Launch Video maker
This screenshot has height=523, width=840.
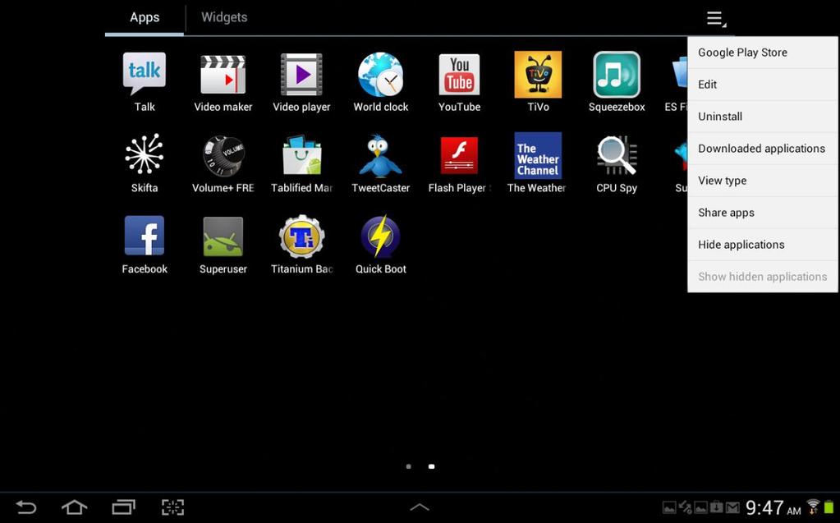223,81
